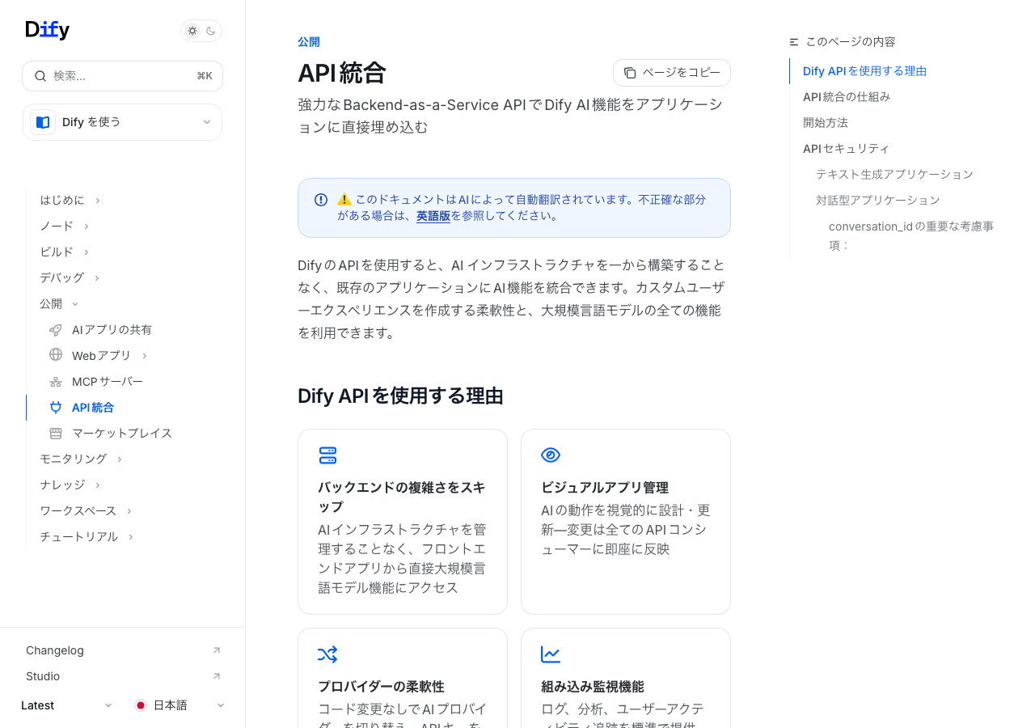
Task: Click the rocket icon beside AIアプリの共有
Action: [x=56, y=330]
